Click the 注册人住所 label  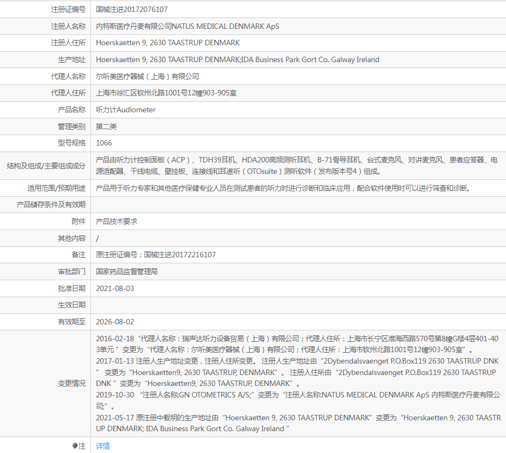coord(68,43)
